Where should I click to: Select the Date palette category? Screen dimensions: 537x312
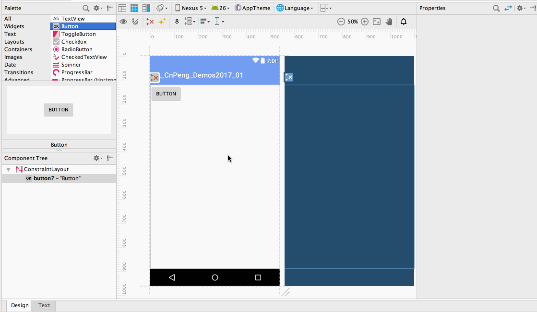tap(10, 65)
